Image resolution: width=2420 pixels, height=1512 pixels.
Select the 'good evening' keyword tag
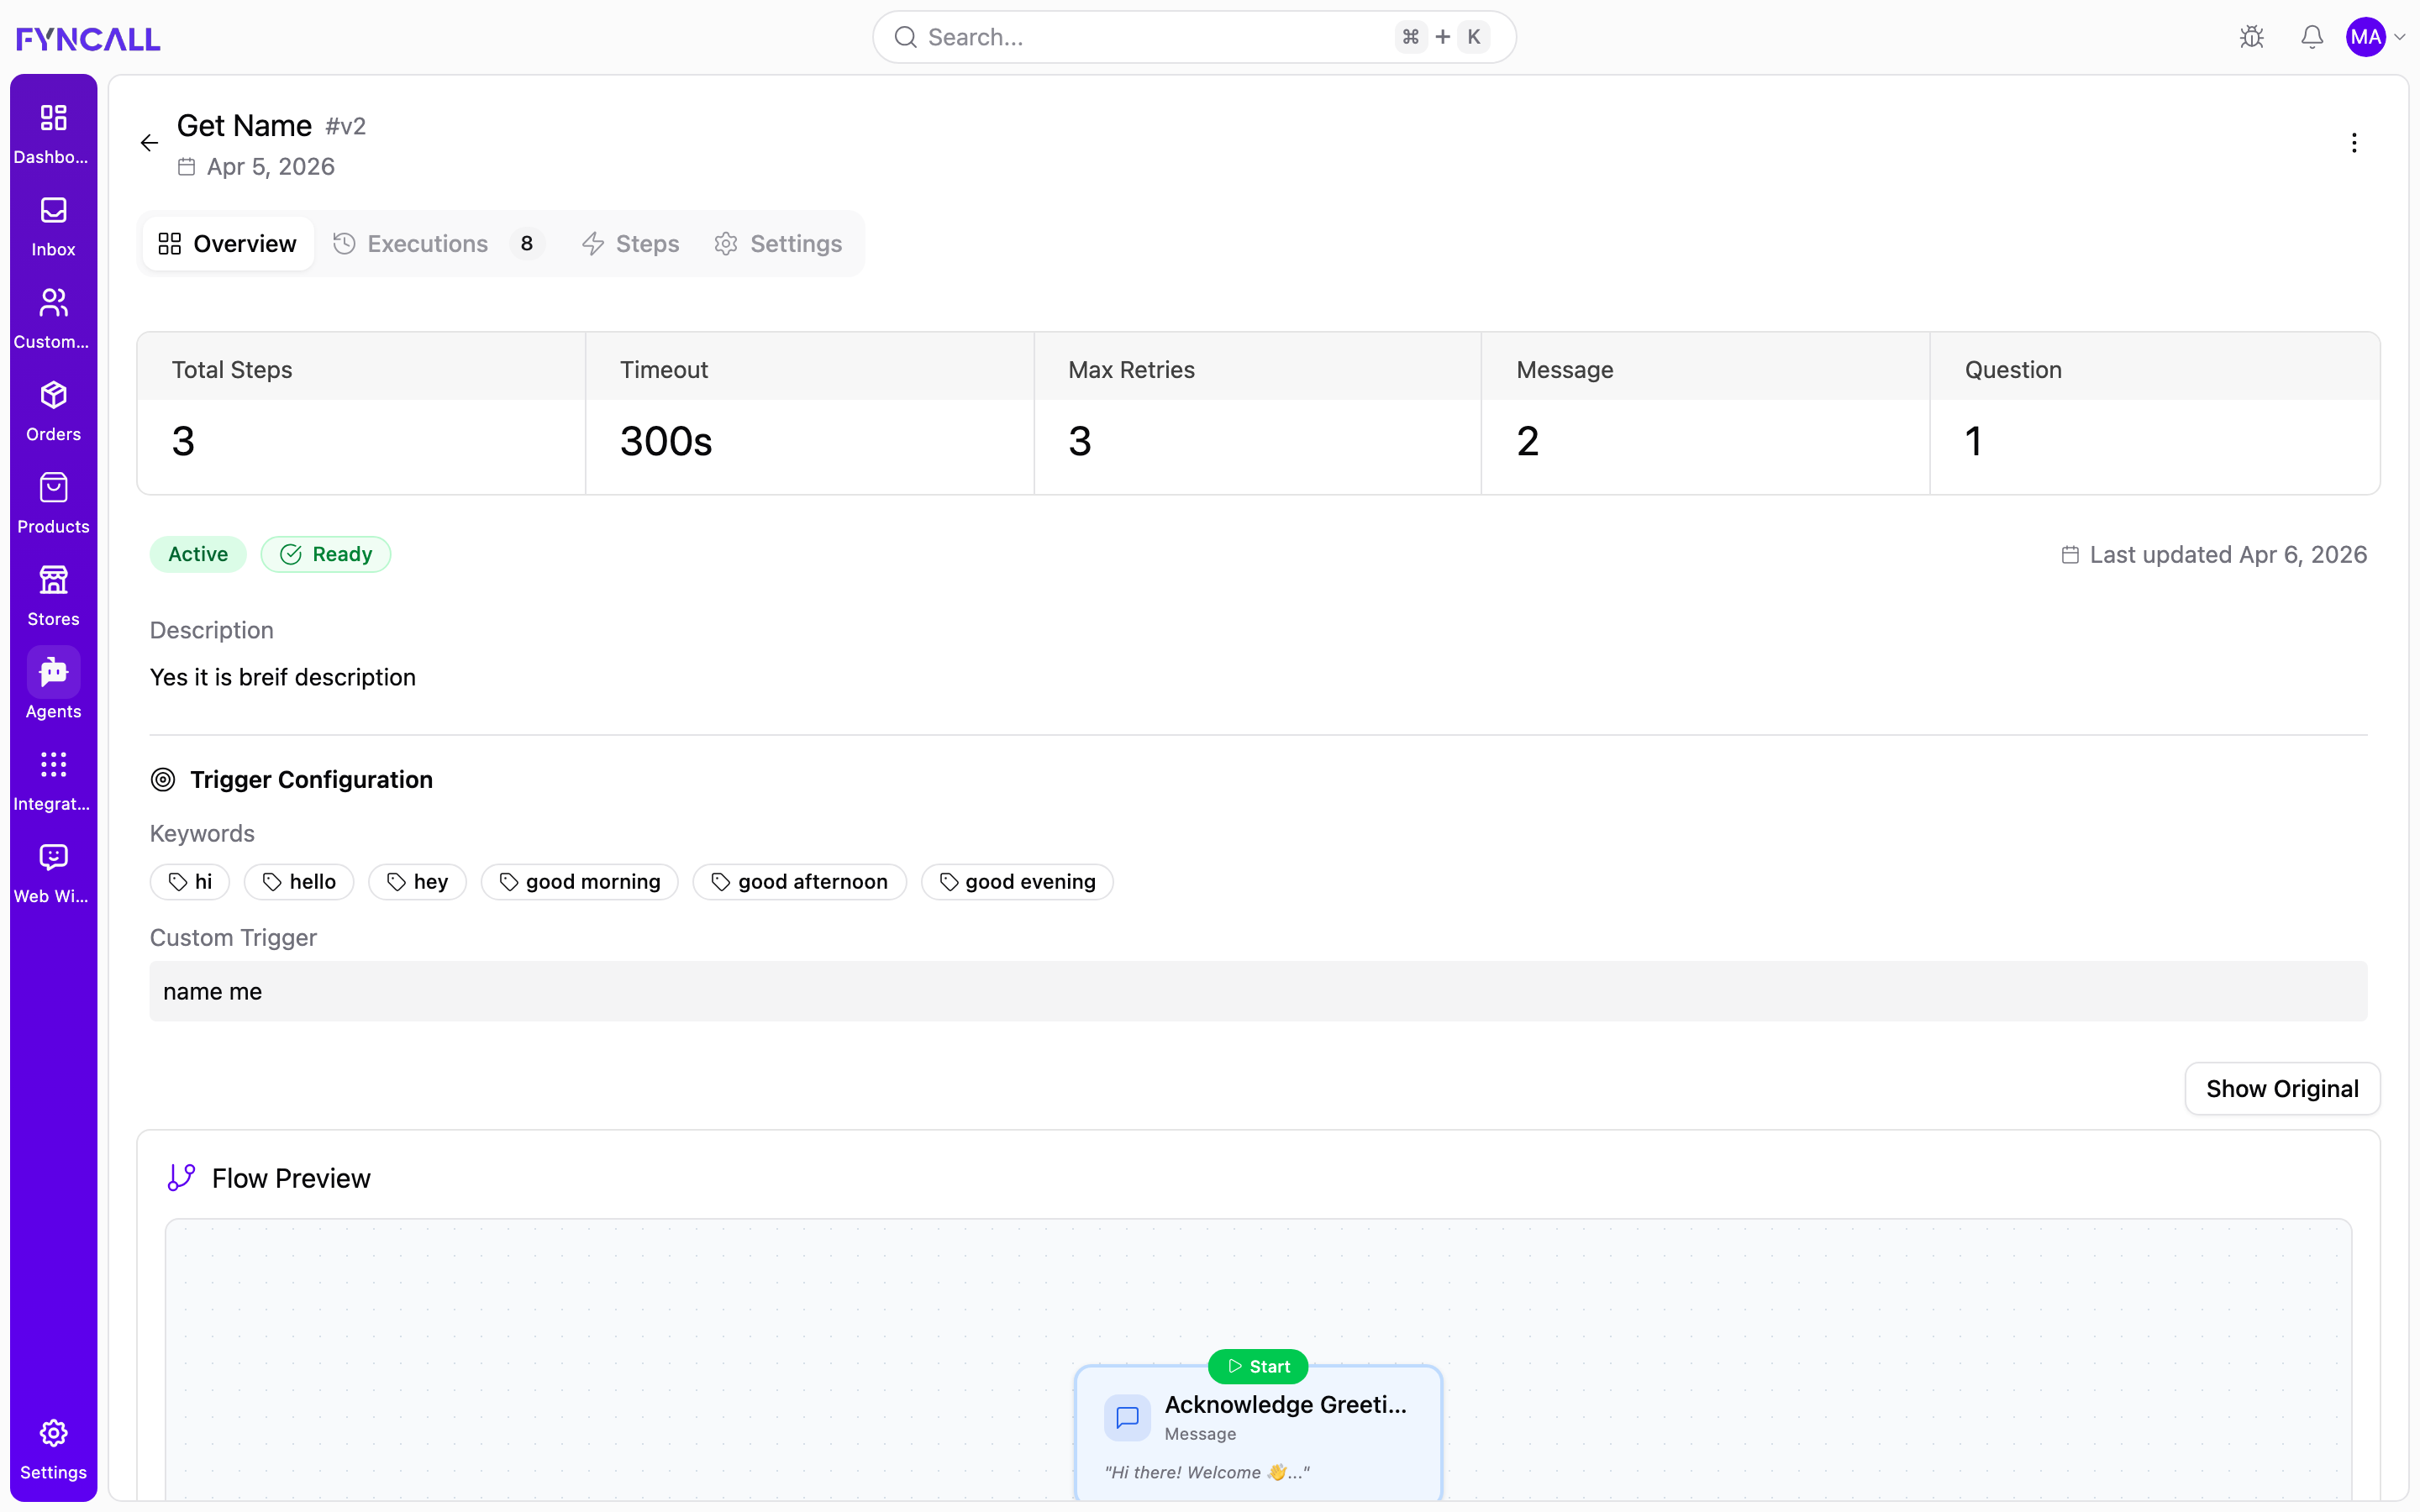click(1017, 882)
